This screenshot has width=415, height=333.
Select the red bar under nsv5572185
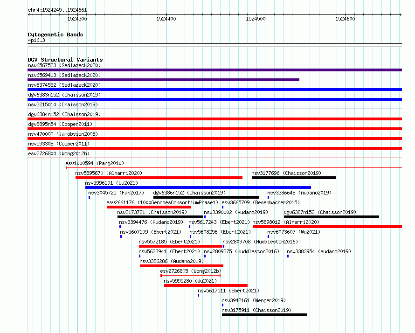point(180,246)
